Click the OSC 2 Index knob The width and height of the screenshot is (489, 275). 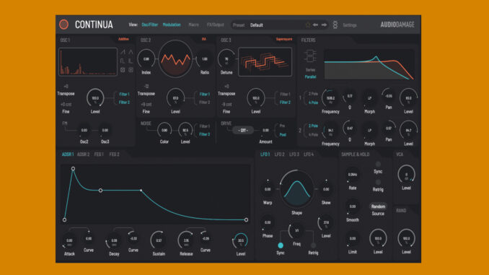coord(146,58)
